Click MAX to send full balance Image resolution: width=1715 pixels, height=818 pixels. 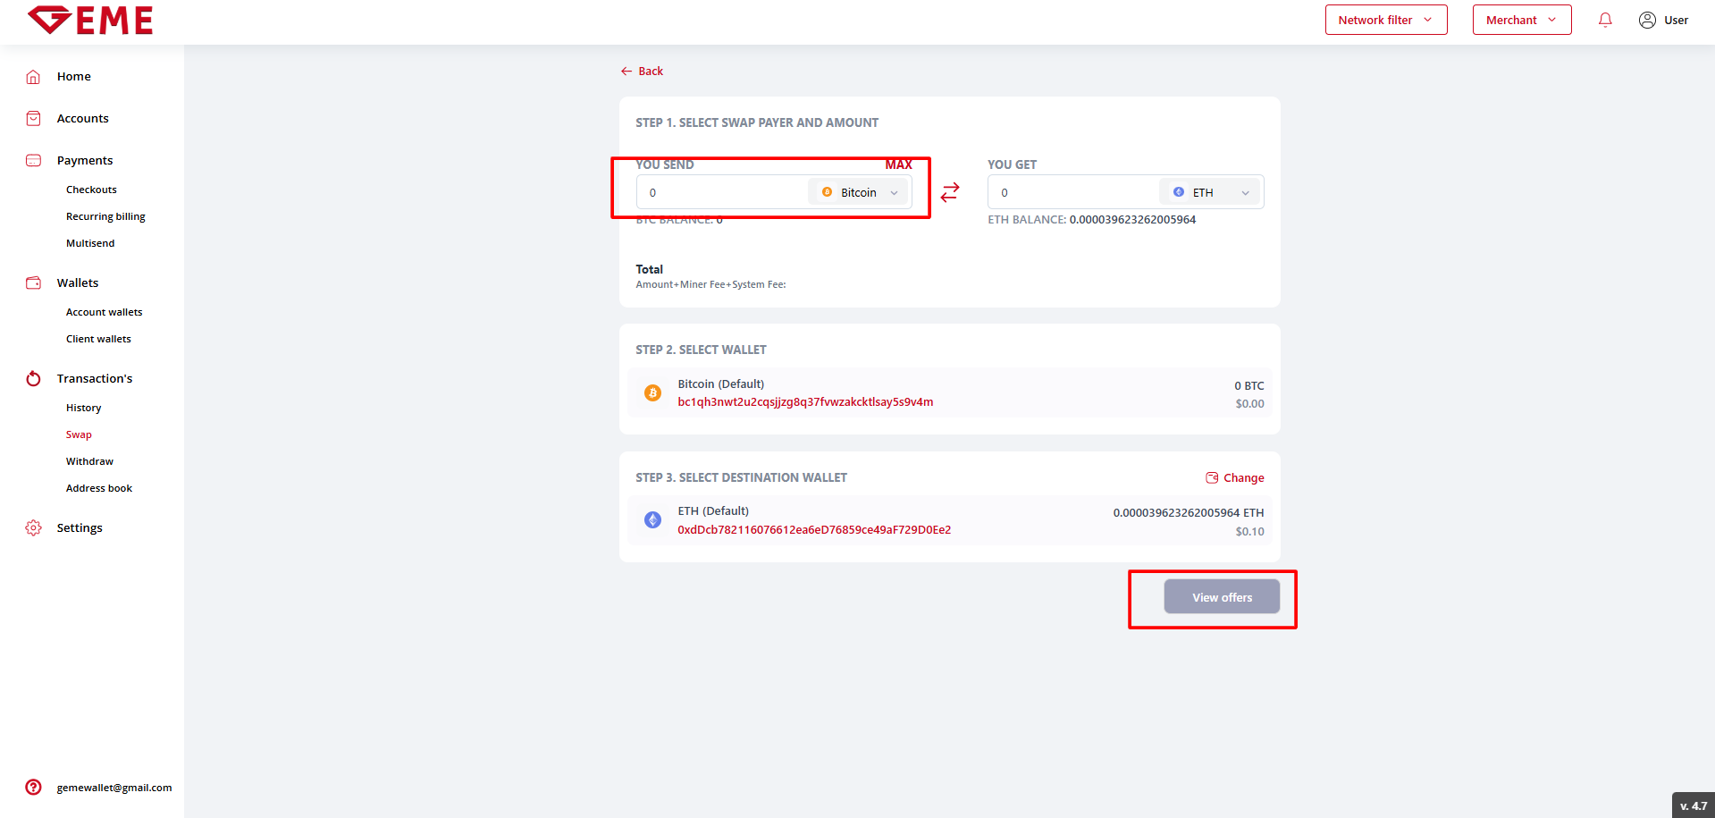(898, 164)
